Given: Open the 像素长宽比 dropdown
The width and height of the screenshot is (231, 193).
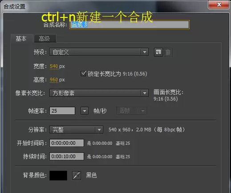Looking at the screenshot, I should click(x=99, y=93).
